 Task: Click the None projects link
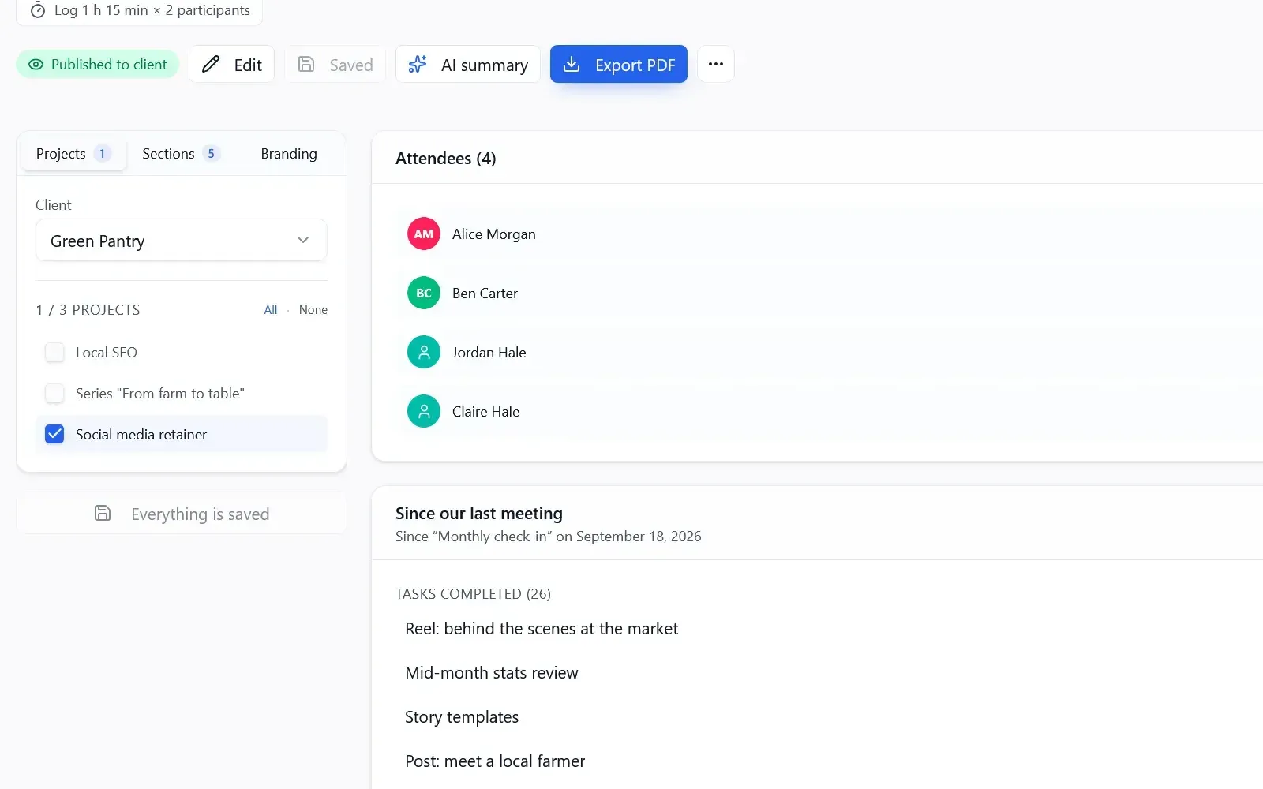pyautogui.click(x=313, y=310)
